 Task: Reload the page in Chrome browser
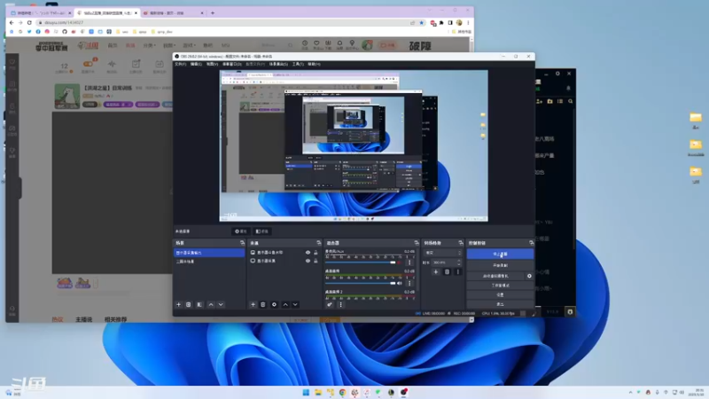(29, 23)
